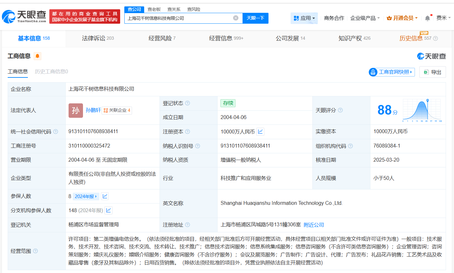
Task: Open the trend chart beside 注册资本
Action: (x=260, y=131)
